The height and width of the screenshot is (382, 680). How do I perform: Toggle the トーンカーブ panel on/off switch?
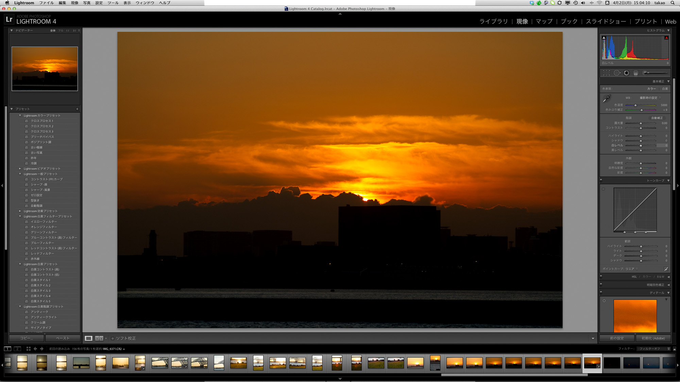tap(601, 180)
